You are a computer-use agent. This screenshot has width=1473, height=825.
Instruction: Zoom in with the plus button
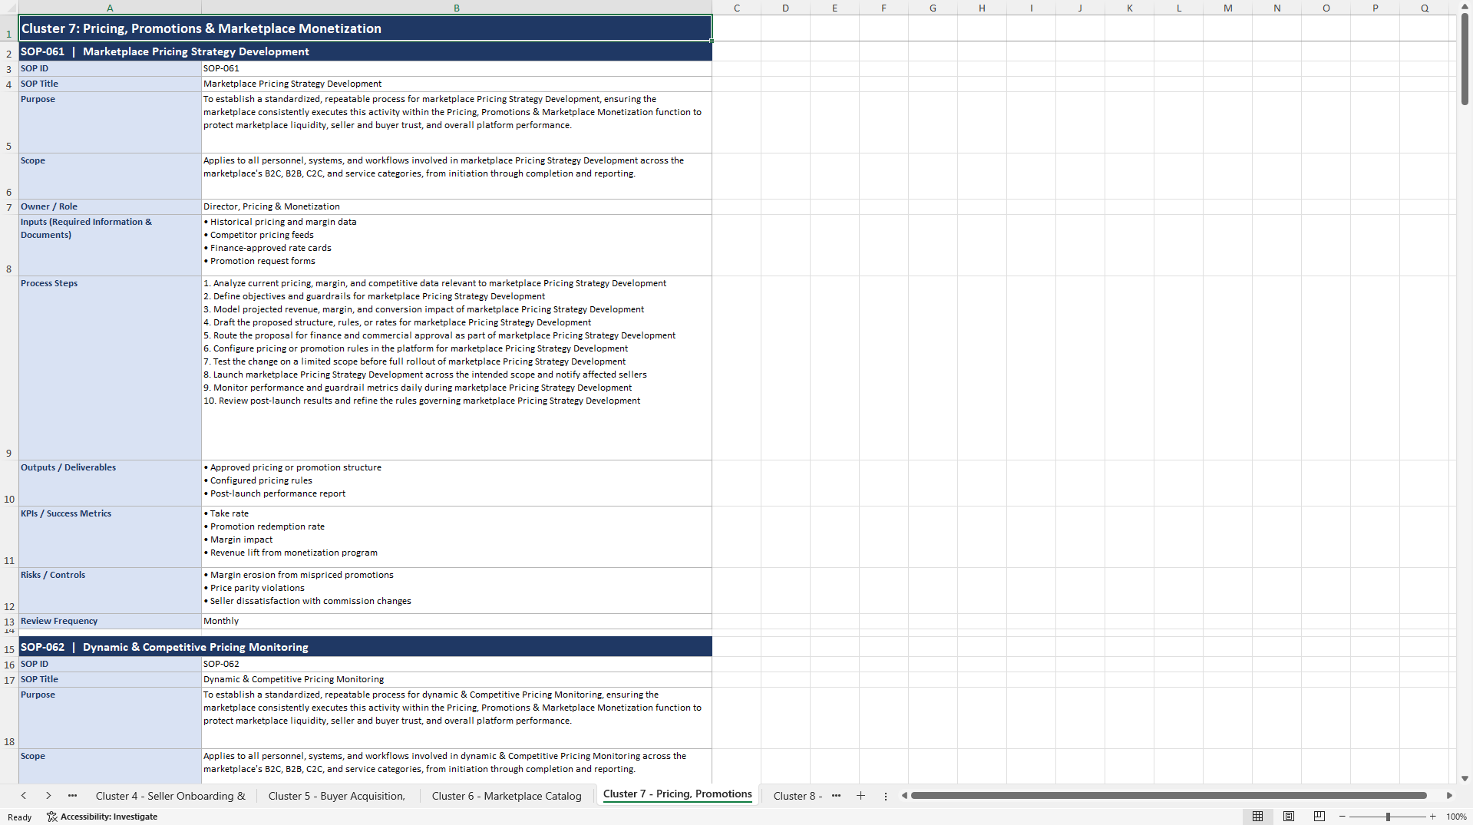[x=1433, y=817]
